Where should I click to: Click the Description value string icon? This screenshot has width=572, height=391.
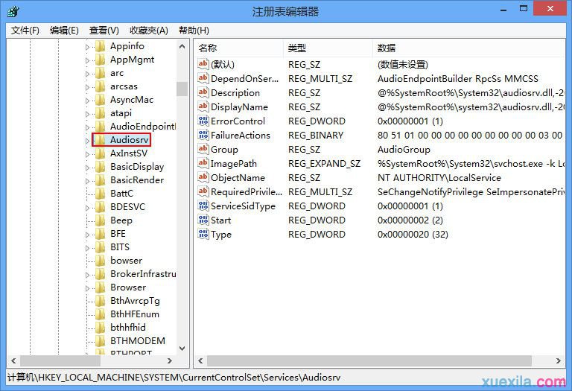coord(203,92)
